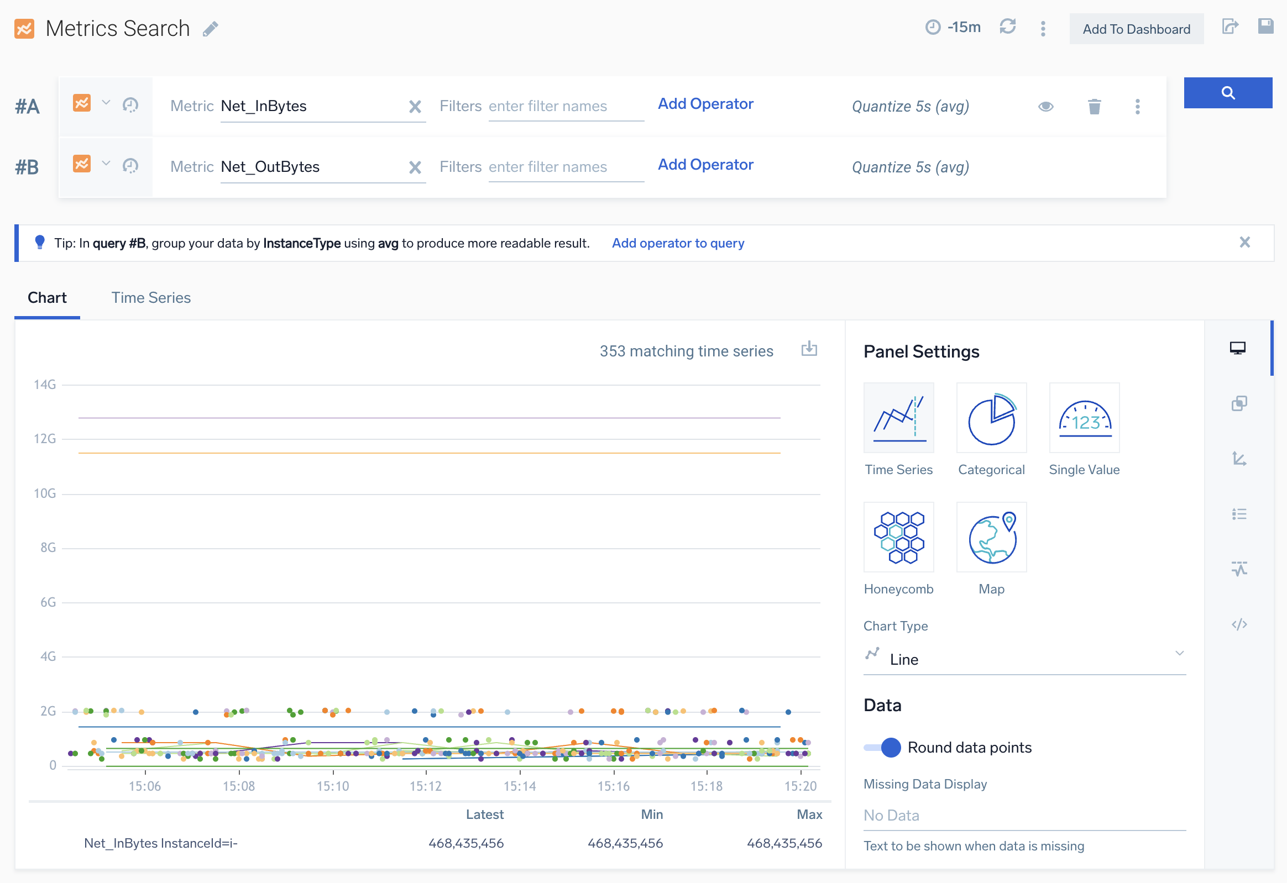Click Add operator to query link

point(677,243)
